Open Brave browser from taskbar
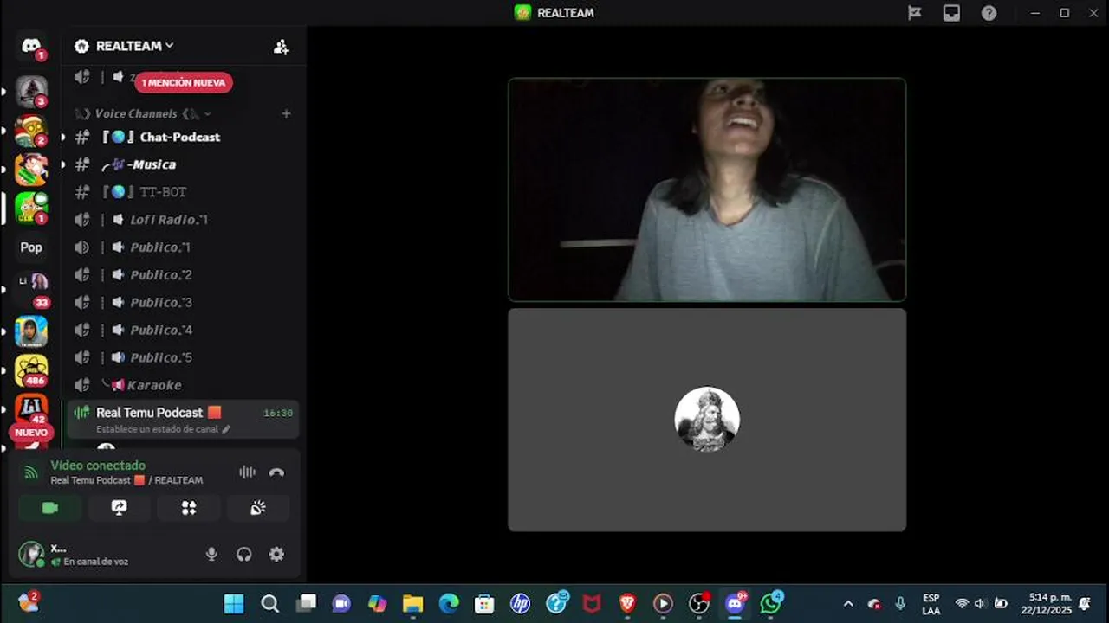The height and width of the screenshot is (623, 1109). (x=627, y=603)
